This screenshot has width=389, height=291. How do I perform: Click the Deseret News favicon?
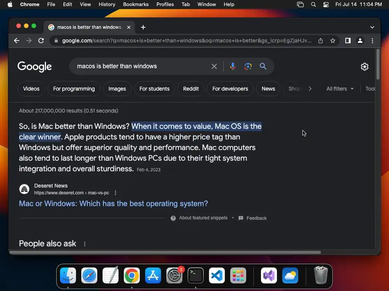pyautogui.click(x=24, y=189)
